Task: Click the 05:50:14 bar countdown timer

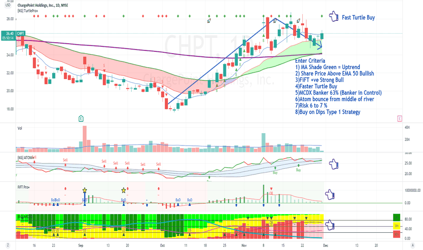Action: coord(8,38)
